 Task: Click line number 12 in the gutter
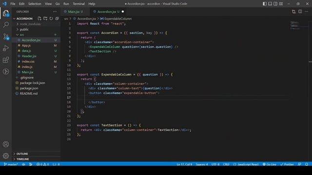[69, 74]
